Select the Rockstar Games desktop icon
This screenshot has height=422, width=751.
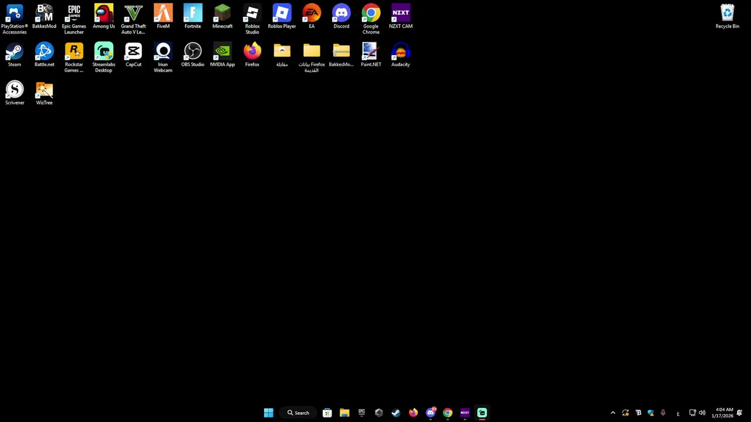[74, 57]
